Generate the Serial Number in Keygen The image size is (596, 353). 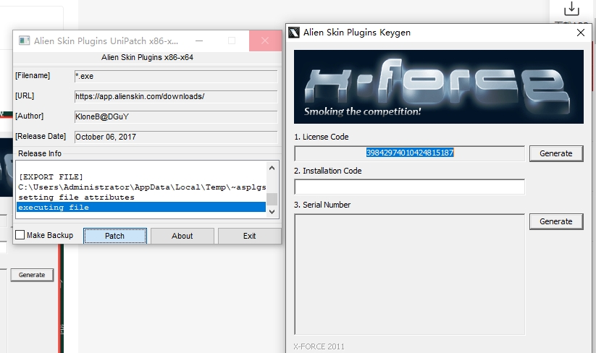click(x=556, y=221)
